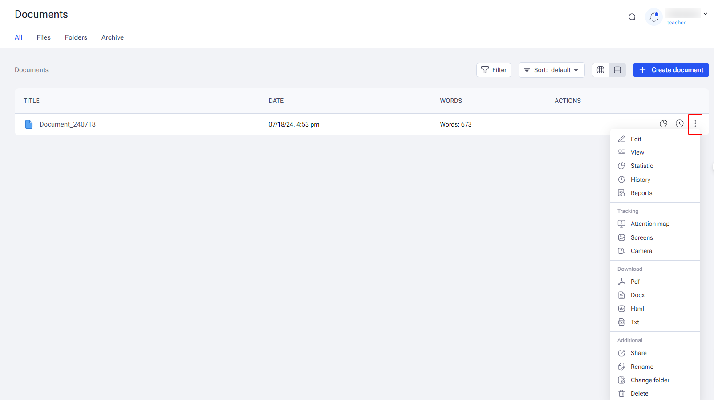
Task: Select Change folder in the menu
Action: click(655, 380)
